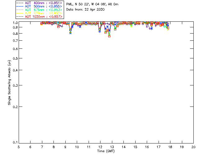Click the 12 hour x-axis label
The width and height of the screenshot is (199, 159).
pyautogui.click(x=100, y=147)
